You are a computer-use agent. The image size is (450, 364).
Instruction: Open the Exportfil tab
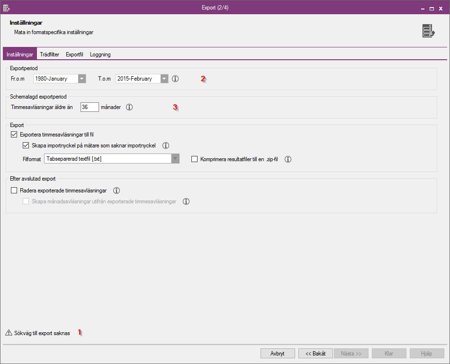coord(74,54)
